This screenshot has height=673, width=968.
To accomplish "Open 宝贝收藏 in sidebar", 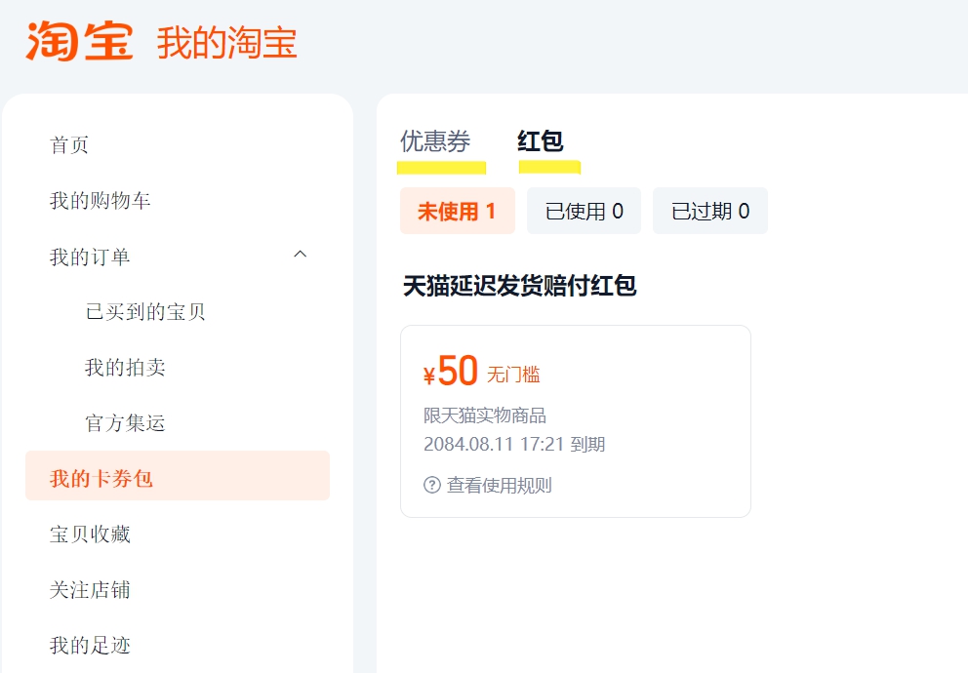I will coord(90,534).
